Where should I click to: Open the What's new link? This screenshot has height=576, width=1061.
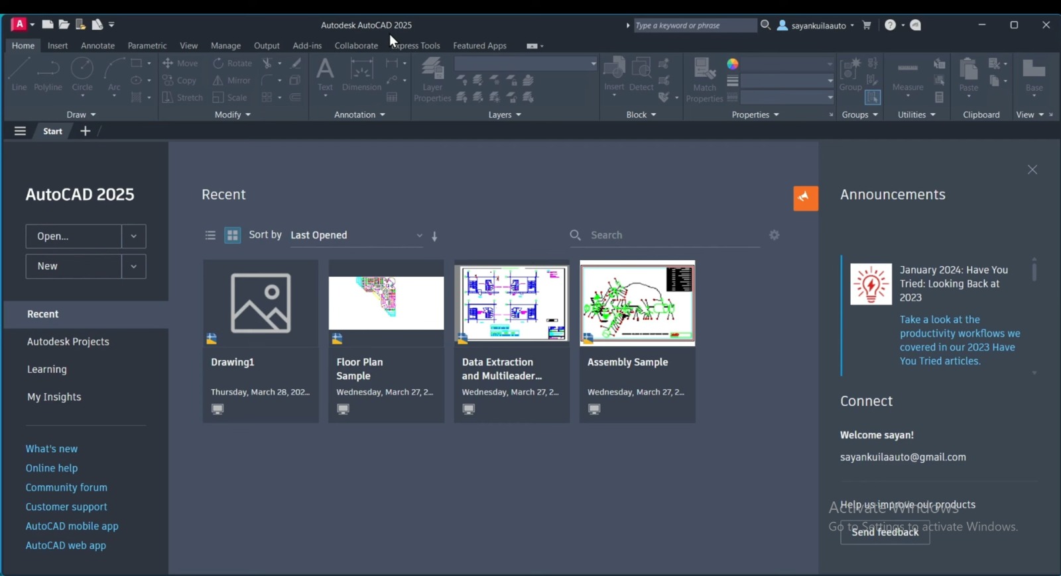coord(52,449)
